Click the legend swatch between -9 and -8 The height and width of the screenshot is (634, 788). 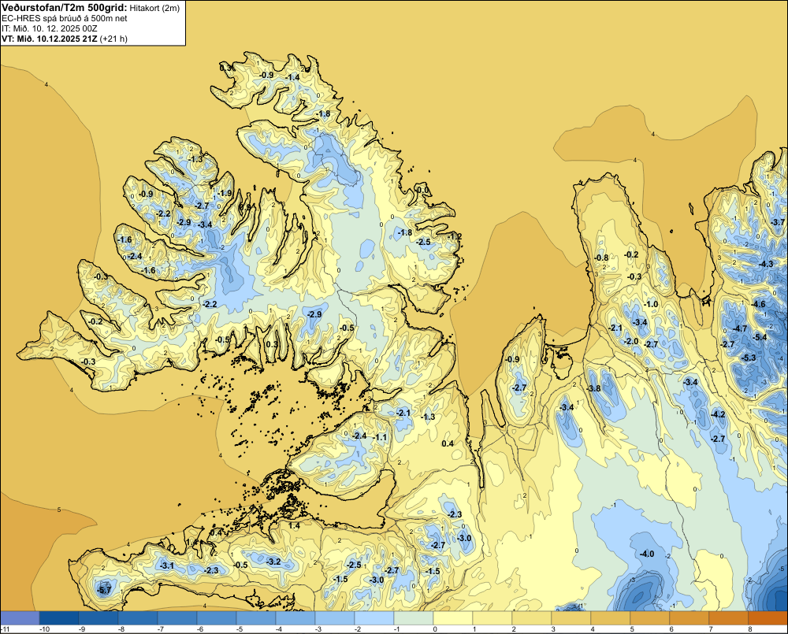(x=98, y=618)
